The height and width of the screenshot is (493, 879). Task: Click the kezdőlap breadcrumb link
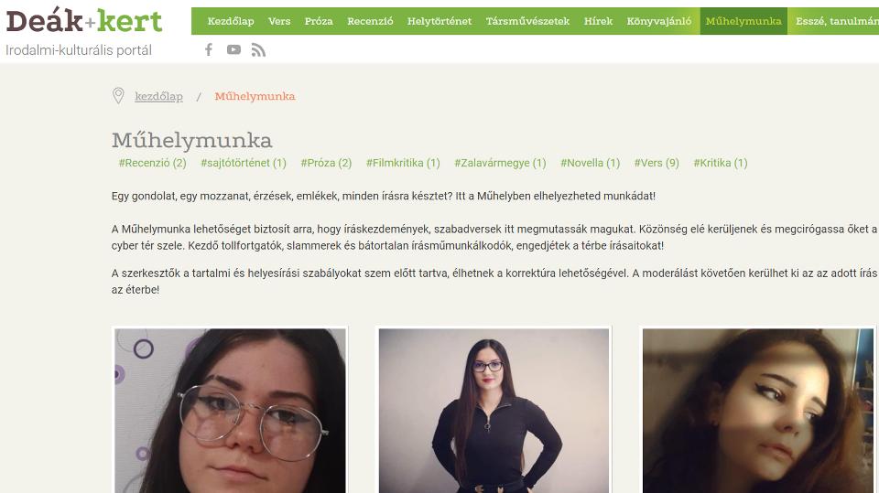pyautogui.click(x=158, y=96)
